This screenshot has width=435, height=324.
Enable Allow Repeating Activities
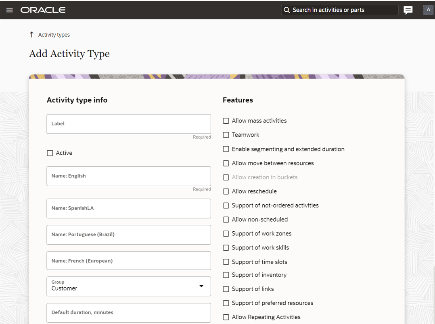(226, 317)
